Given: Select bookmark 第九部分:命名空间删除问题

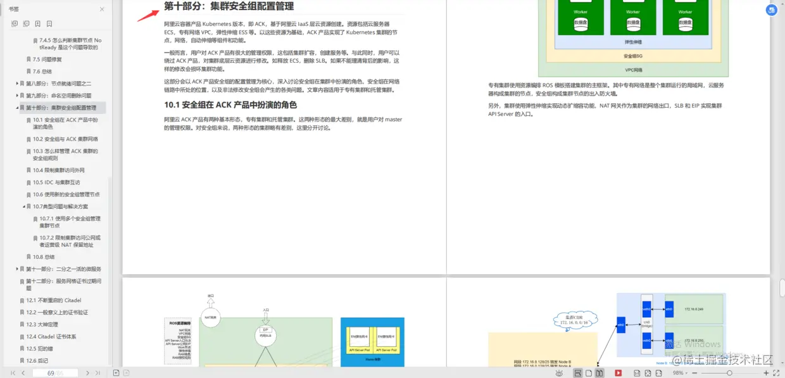Looking at the screenshot, I should tap(58, 96).
